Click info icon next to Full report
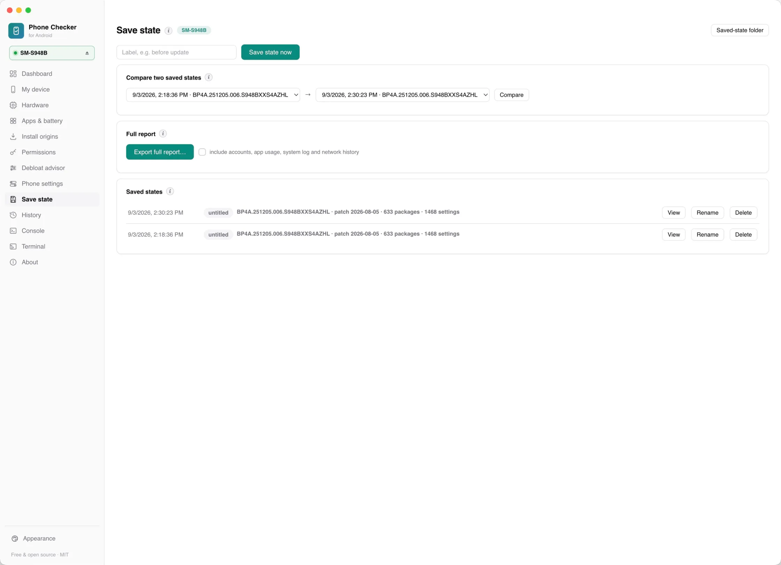Viewport: 781px width, 565px height. tap(163, 133)
